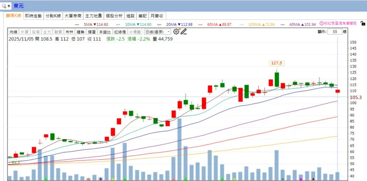
Task: Switch to the 即時走勢 tab
Action: point(33,16)
